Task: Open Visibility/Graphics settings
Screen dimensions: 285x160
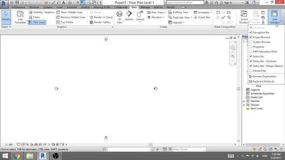Action: tap(41, 12)
